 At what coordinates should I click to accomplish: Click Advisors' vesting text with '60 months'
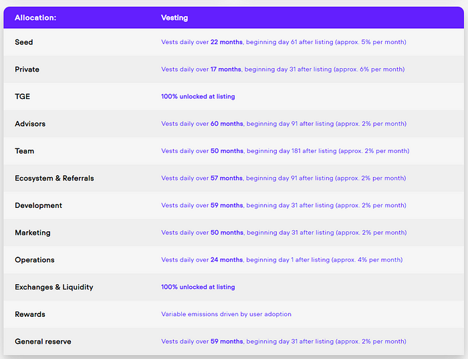pos(284,124)
